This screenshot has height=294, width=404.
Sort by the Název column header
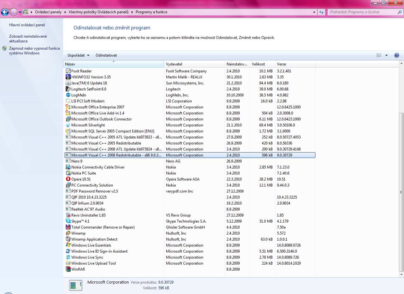tap(114, 64)
